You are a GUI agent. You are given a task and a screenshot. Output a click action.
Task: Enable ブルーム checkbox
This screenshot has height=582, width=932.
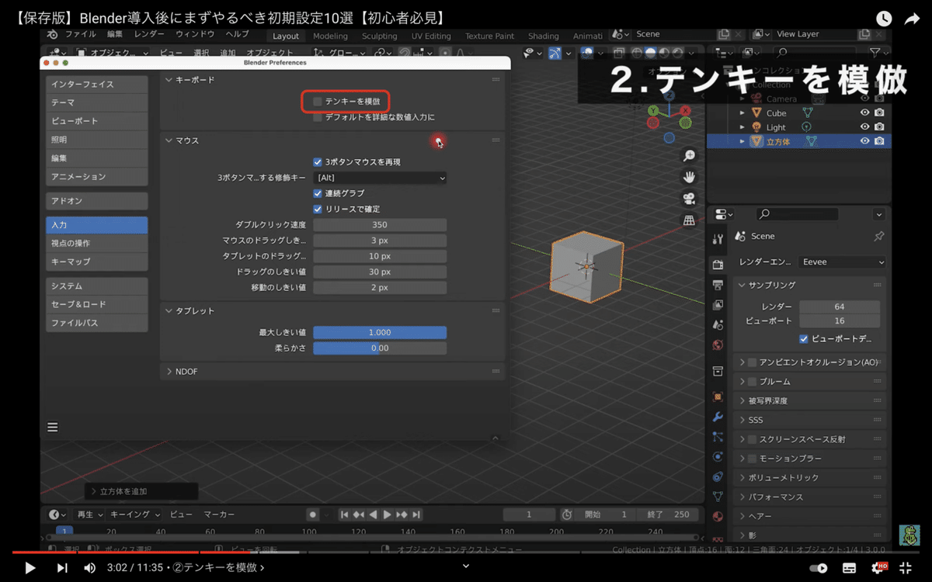752,382
